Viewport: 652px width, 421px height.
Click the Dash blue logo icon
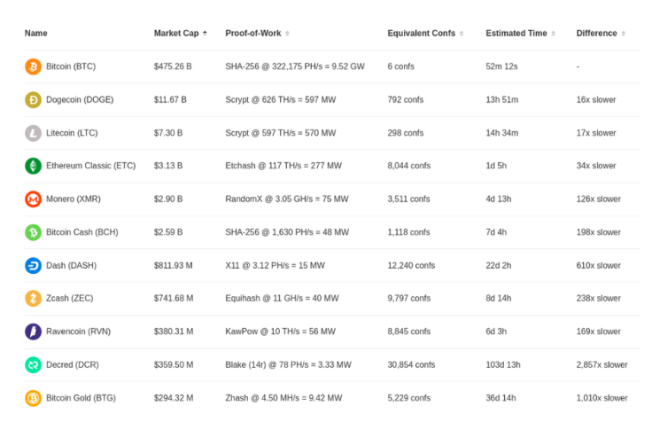tap(34, 265)
